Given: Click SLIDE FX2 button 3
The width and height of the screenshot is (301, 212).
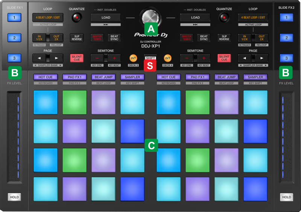Looking at the screenshot, I should pos(286,58).
